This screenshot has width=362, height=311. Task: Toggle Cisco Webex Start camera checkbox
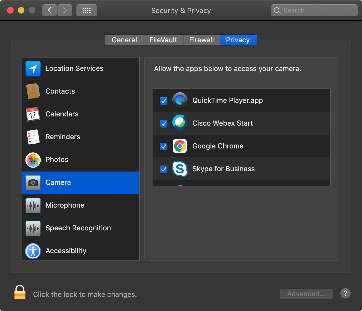pos(164,124)
